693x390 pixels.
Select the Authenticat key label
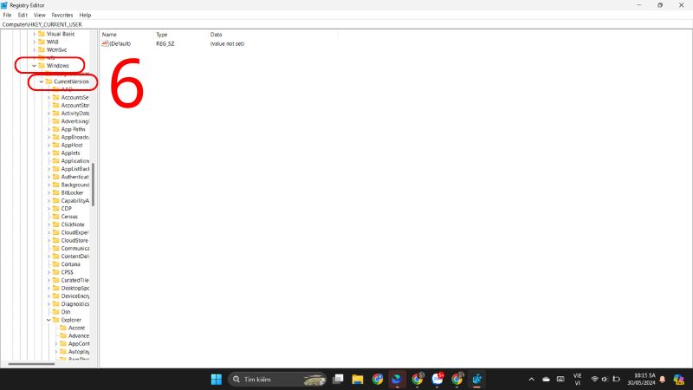click(x=75, y=177)
